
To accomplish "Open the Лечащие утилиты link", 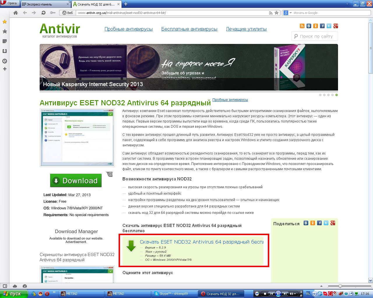I will tap(246, 29).
